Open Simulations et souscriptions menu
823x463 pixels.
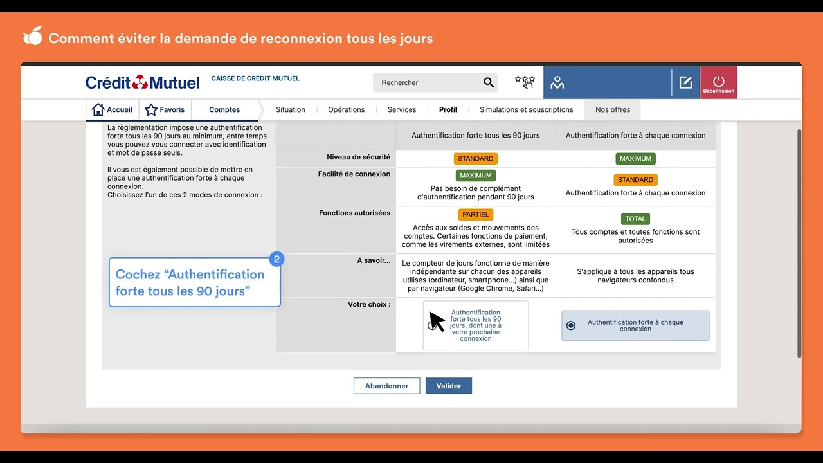tap(527, 110)
